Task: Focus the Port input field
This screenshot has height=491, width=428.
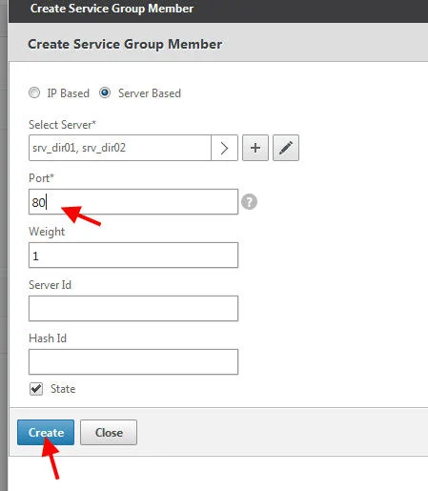Action: pos(133,202)
